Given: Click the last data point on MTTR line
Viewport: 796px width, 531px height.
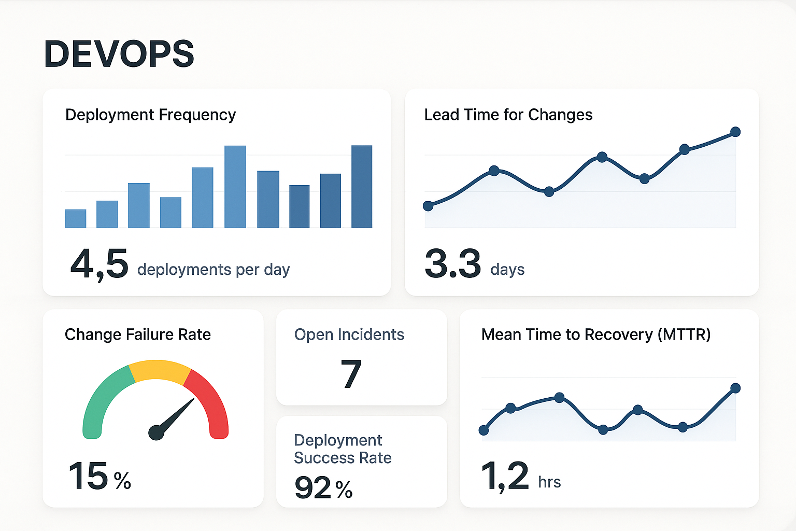Looking at the screenshot, I should [736, 387].
